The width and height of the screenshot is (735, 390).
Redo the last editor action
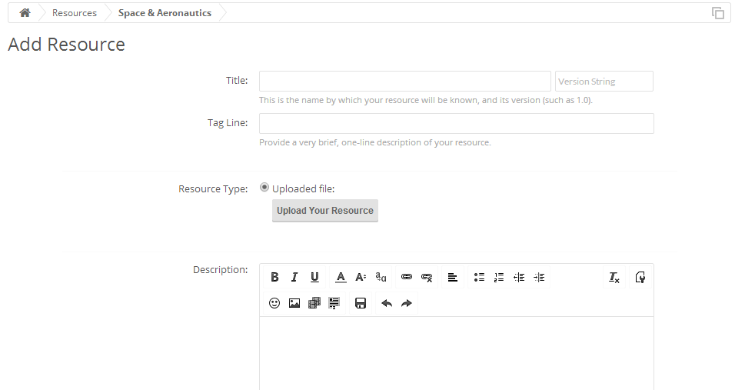pyautogui.click(x=407, y=303)
